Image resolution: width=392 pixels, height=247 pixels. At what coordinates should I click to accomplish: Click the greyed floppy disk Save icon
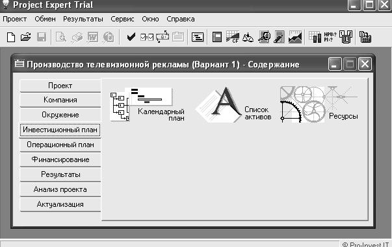click(42, 38)
